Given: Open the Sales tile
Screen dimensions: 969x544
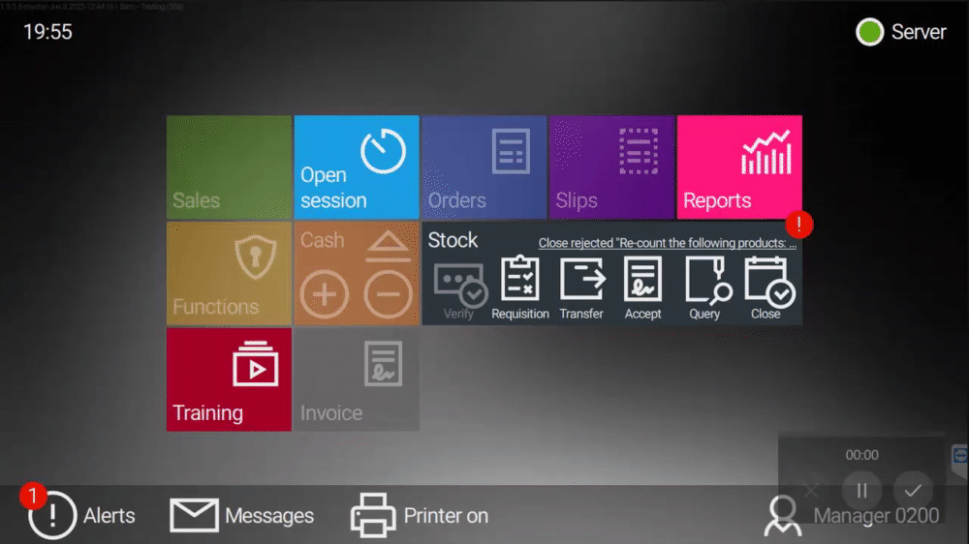Looking at the screenshot, I should pyautogui.click(x=229, y=166).
